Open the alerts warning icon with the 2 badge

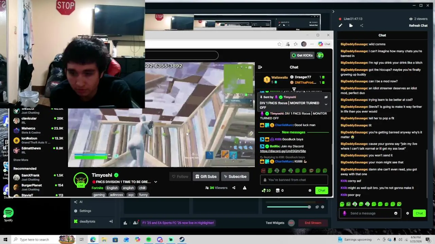click(x=136, y=223)
